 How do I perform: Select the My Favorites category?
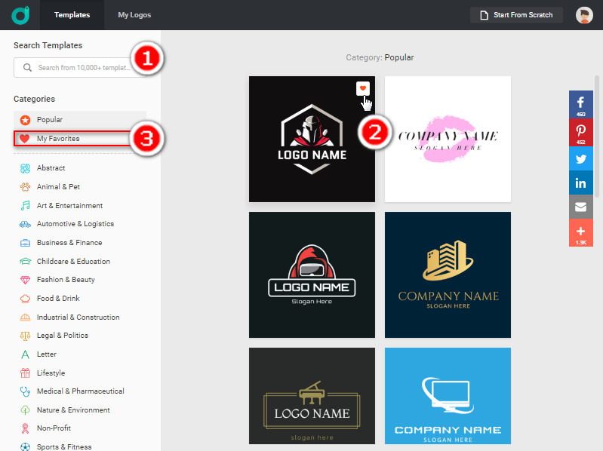coord(58,139)
